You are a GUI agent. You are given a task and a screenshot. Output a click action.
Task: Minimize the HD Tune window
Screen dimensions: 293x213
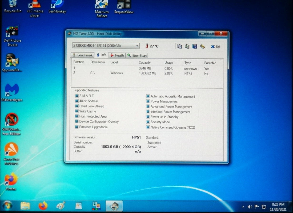tap(203, 34)
